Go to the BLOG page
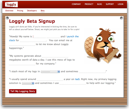This screenshot has width=129, height=109. tap(99, 4)
